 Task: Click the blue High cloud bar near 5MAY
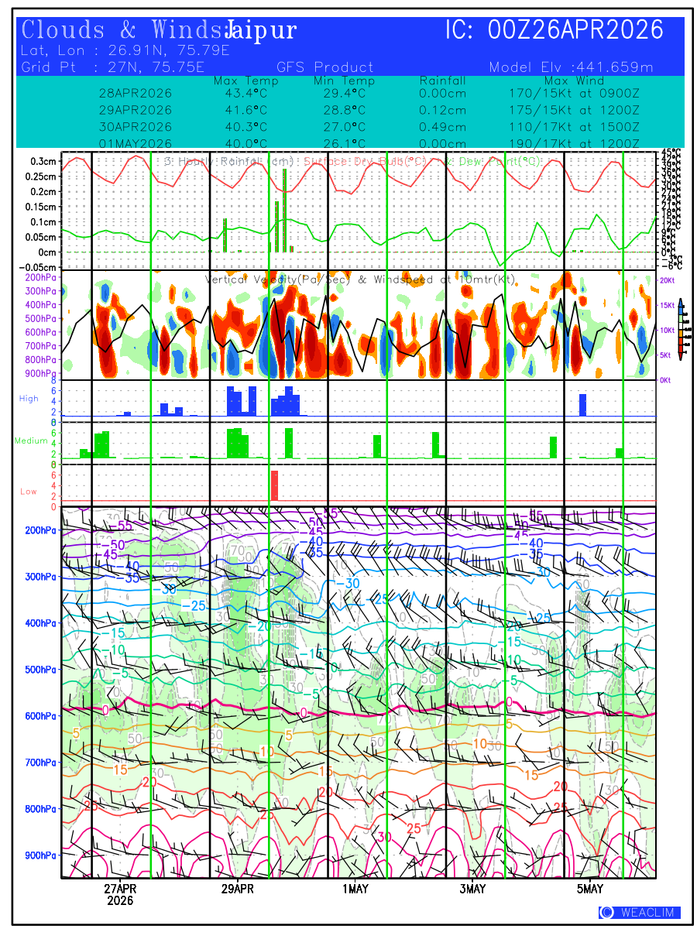tap(583, 405)
